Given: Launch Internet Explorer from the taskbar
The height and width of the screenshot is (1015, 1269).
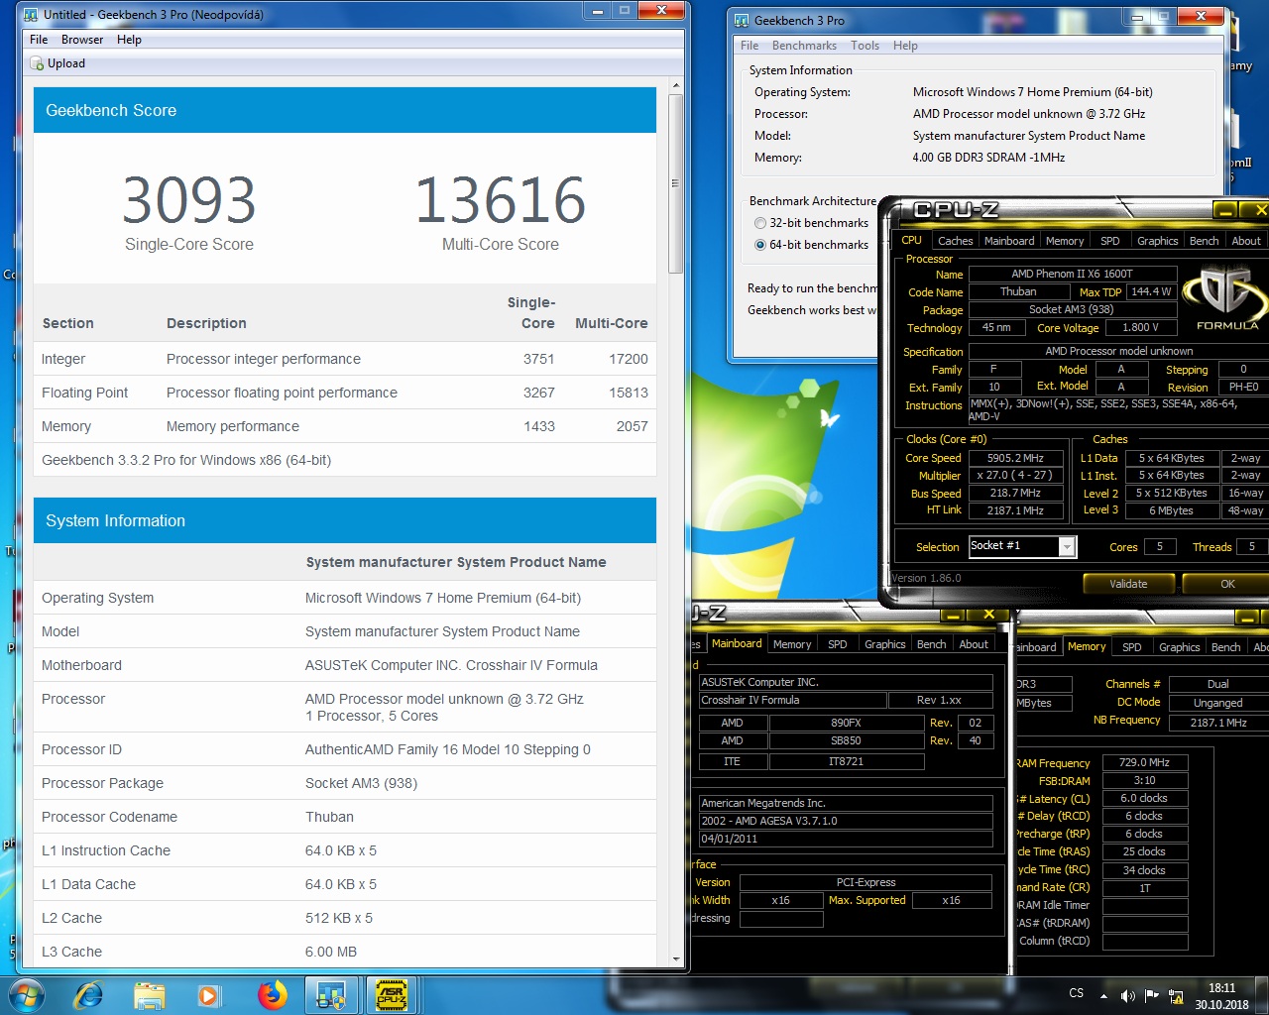Looking at the screenshot, I should click(x=89, y=994).
